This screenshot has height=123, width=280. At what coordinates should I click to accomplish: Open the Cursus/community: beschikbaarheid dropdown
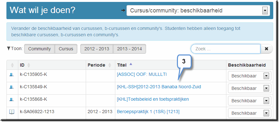198,11
